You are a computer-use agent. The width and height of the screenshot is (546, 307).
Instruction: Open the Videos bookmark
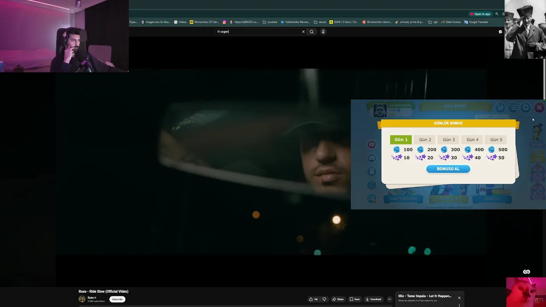click(x=180, y=22)
